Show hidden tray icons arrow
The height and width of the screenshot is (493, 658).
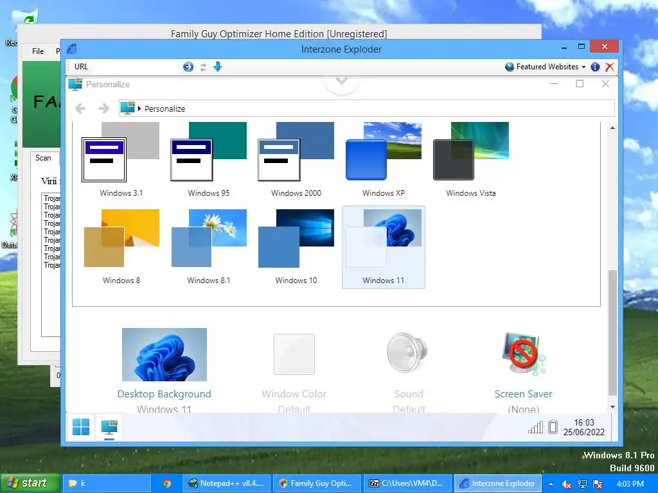click(551, 484)
